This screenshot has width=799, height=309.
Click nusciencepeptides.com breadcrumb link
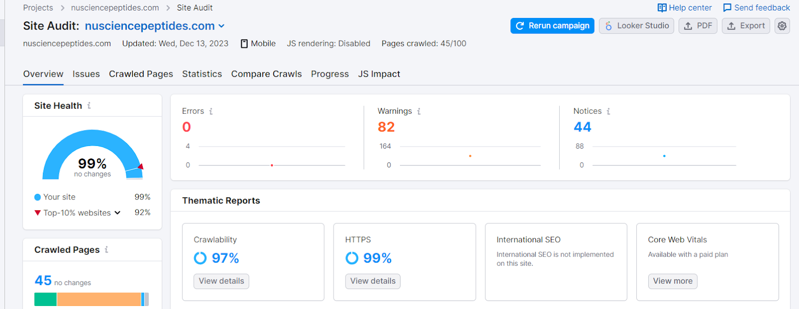(115, 8)
